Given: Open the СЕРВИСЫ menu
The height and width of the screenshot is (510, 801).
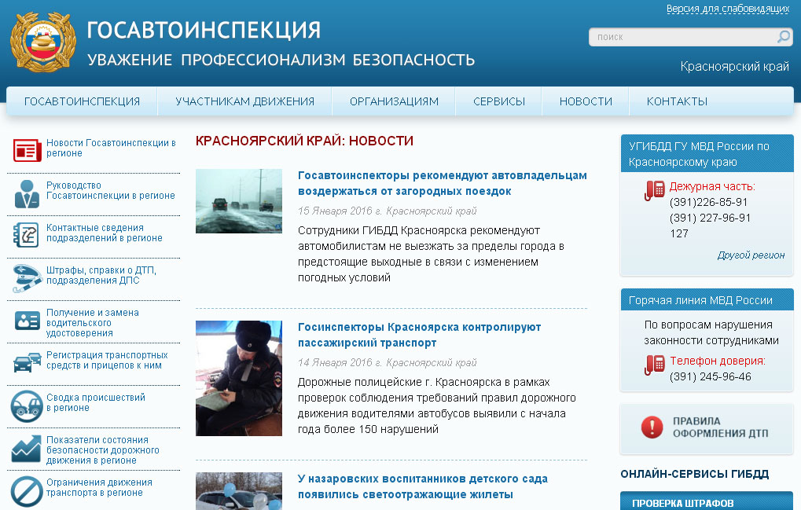Looking at the screenshot, I should pos(499,101).
